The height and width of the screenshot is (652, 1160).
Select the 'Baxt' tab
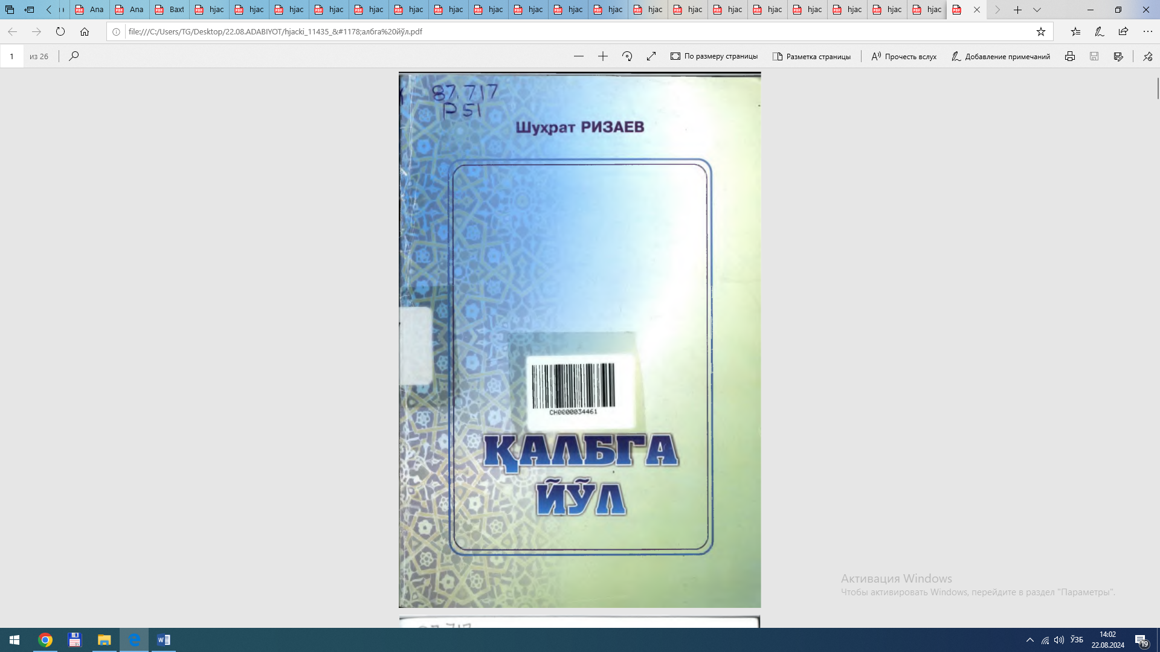click(170, 10)
